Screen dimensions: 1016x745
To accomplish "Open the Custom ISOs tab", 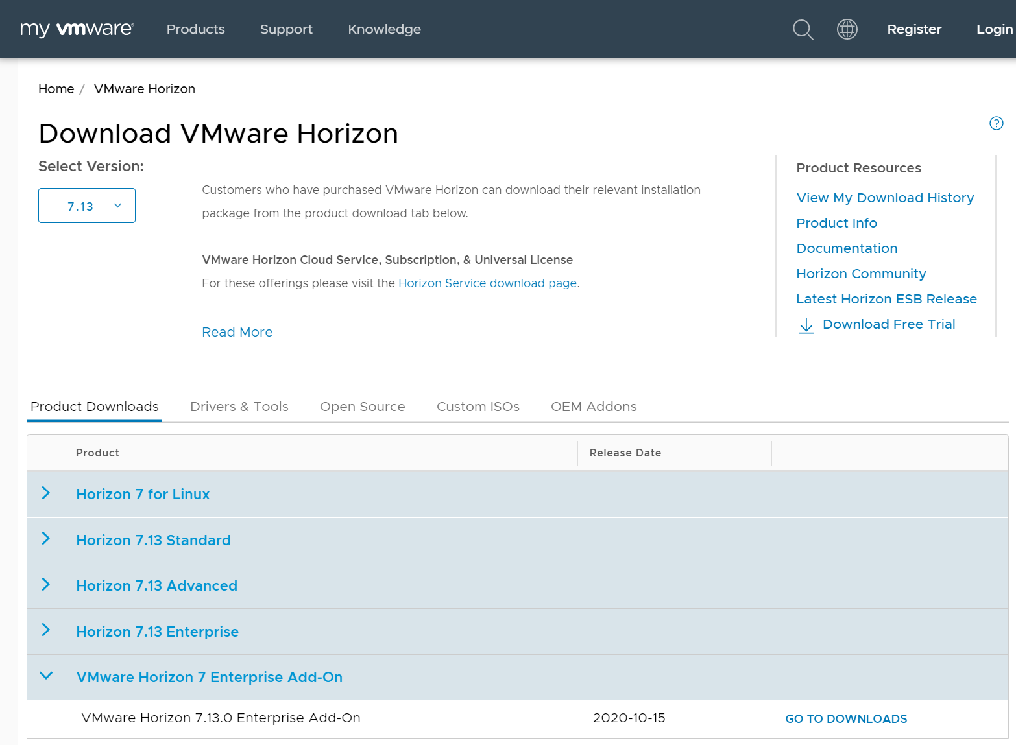I will (x=478, y=407).
